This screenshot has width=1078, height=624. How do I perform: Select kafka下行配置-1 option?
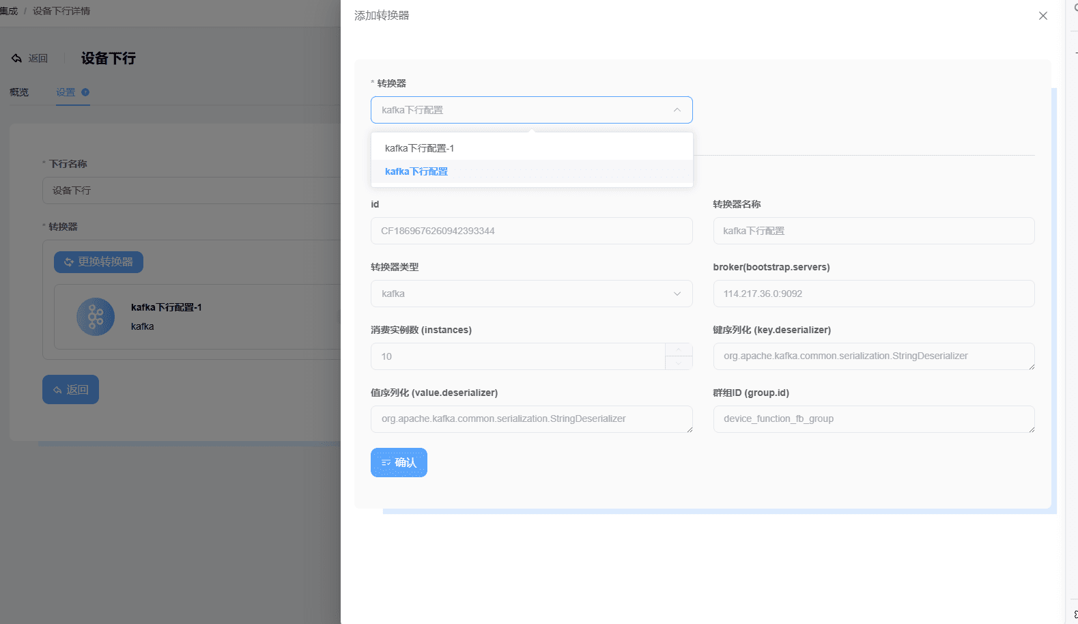point(532,148)
